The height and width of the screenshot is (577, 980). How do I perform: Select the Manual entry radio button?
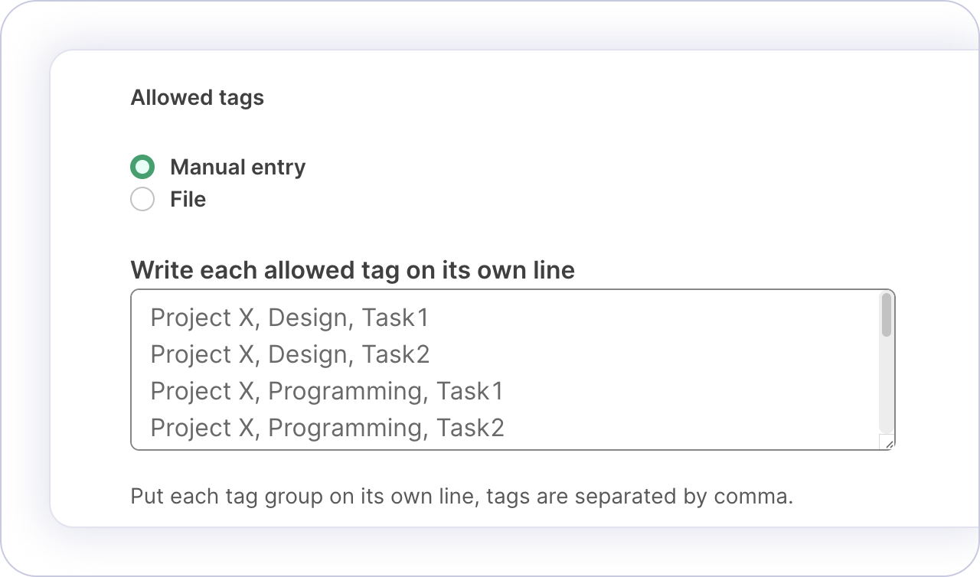coord(142,167)
